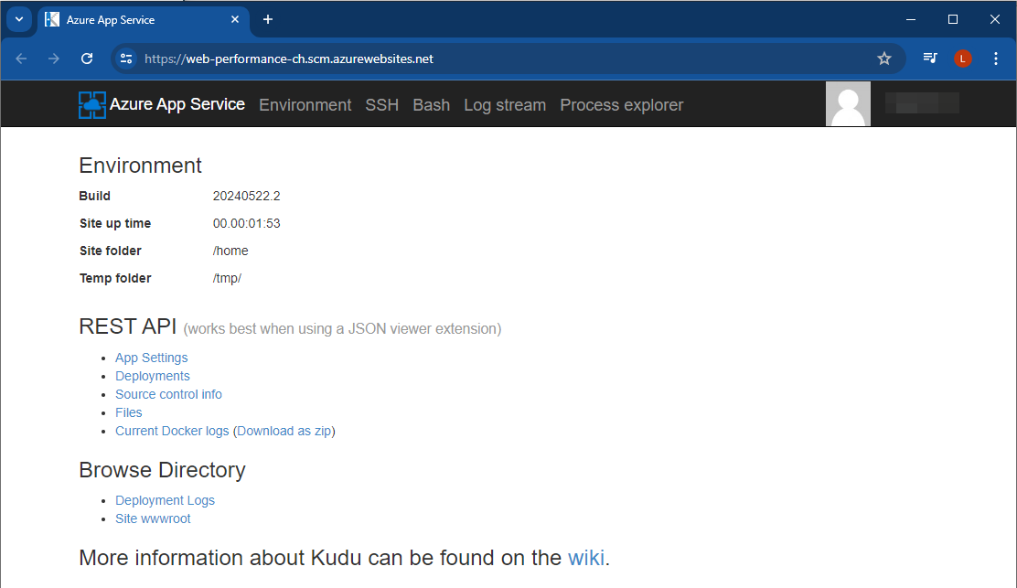Click the browser profile avatar icon
The height and width of the screenshot is (588, 1017).
click(x=962, y=58)
